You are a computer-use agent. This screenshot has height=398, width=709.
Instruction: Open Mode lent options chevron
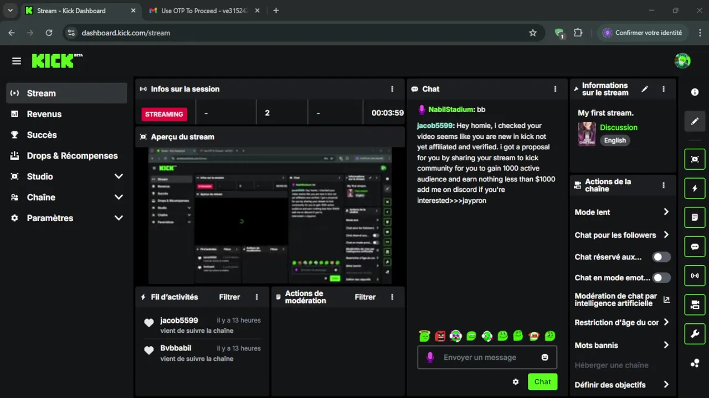[x=666, y=212]
